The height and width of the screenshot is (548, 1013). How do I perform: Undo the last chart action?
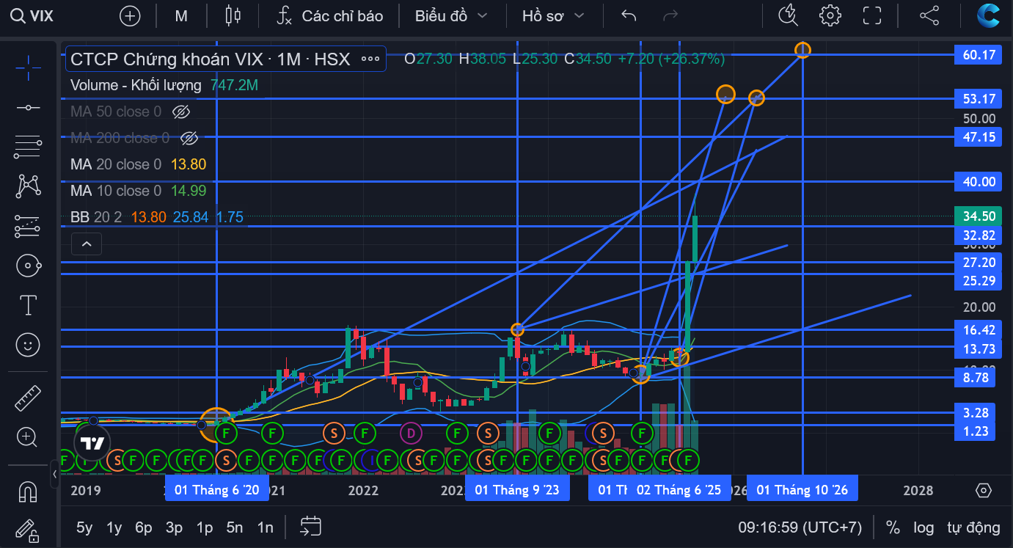pos(629,15)
